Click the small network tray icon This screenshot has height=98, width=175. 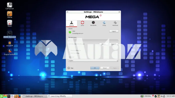pos(161,96)
